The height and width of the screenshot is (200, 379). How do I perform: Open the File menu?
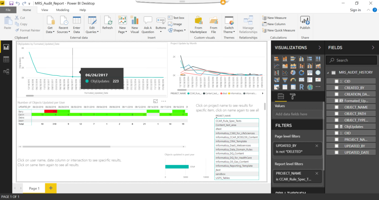click(x=8, y=10)
